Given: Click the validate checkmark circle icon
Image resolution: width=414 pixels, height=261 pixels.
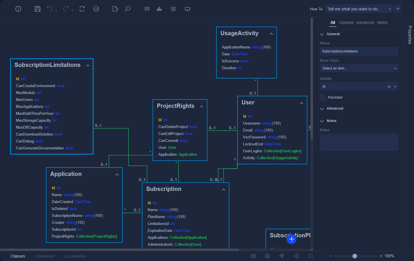Looking at the screenshot, I should coord(96,9).
